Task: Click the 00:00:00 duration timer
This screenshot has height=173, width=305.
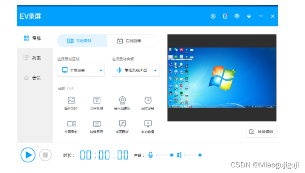Action: (x=104, y=155)
